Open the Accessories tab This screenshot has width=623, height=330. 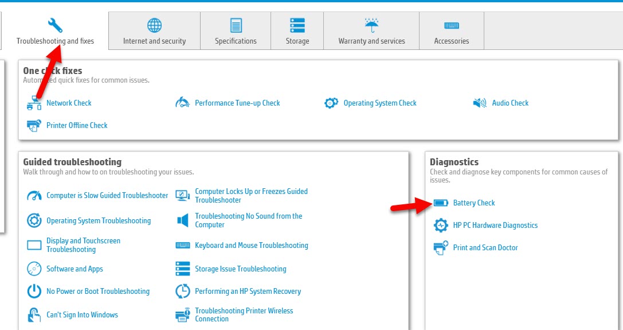coord(452,32)
